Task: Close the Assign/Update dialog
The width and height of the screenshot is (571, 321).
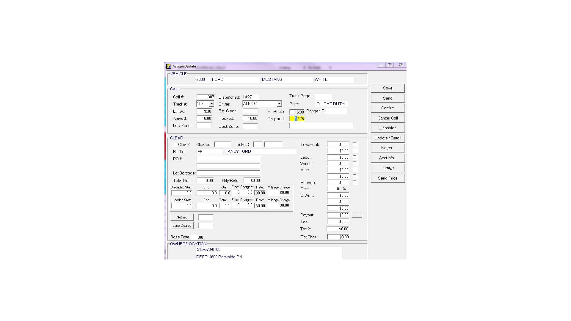Action: click(401, 65)
